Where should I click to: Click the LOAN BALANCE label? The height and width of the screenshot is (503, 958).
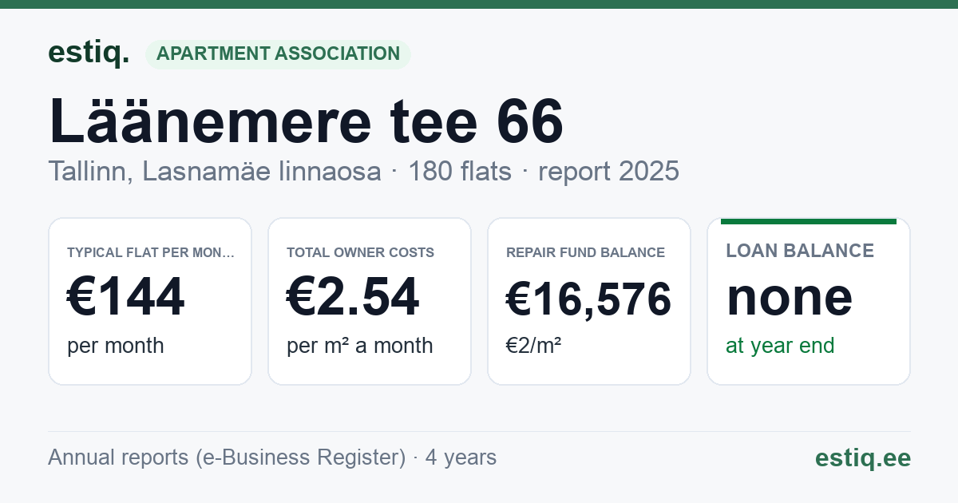800,251
